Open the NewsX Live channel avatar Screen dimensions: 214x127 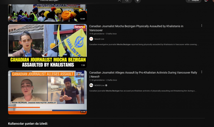(x=91, y=39)
